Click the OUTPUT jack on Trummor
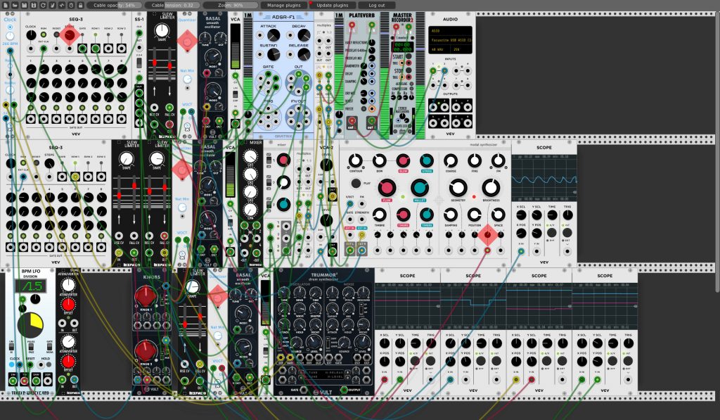This screenshot has height=420, width=720. [x=343, y=390]
